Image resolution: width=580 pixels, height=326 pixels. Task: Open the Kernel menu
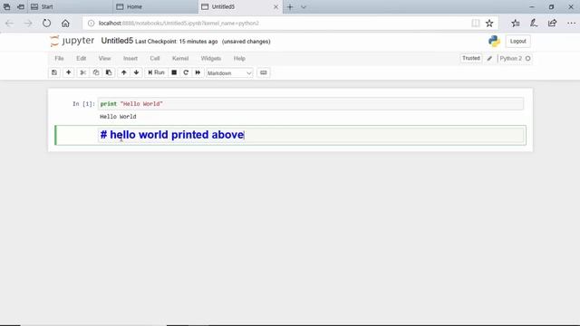180,58
